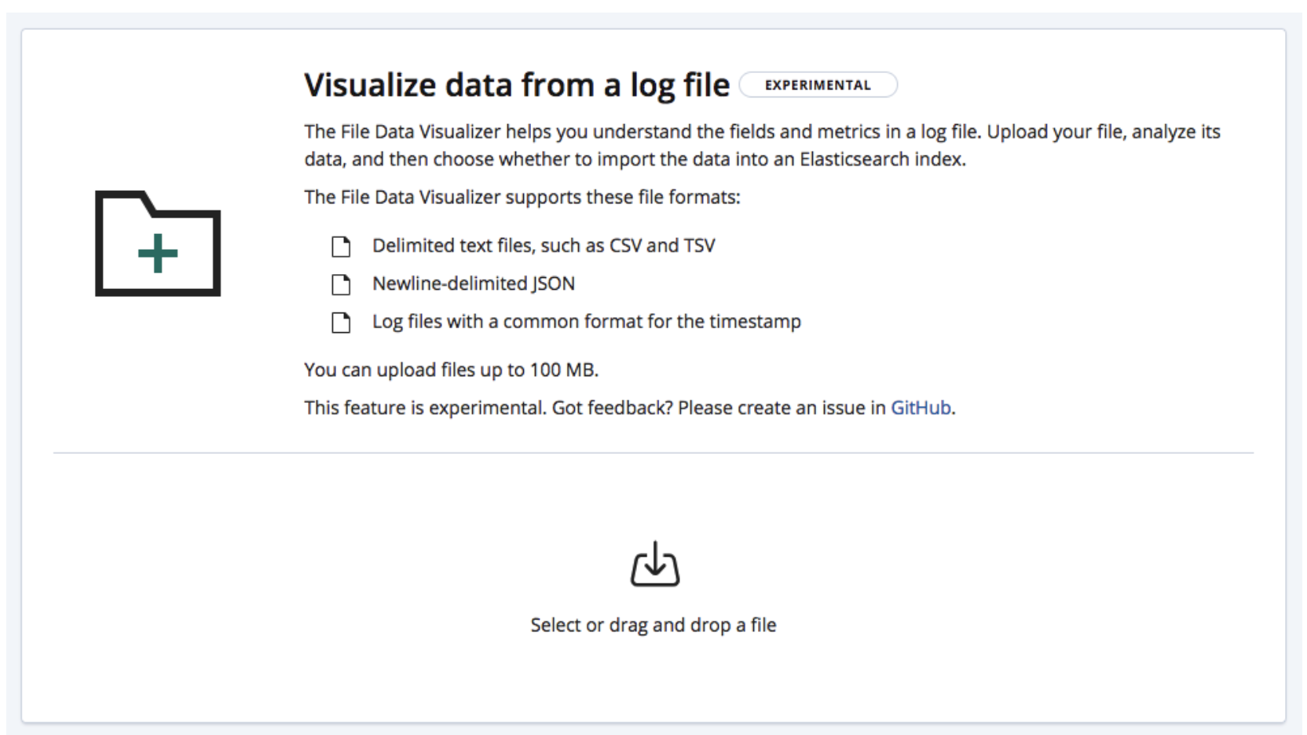Select the log files timestamp format entry

click(x=586, y=322)
